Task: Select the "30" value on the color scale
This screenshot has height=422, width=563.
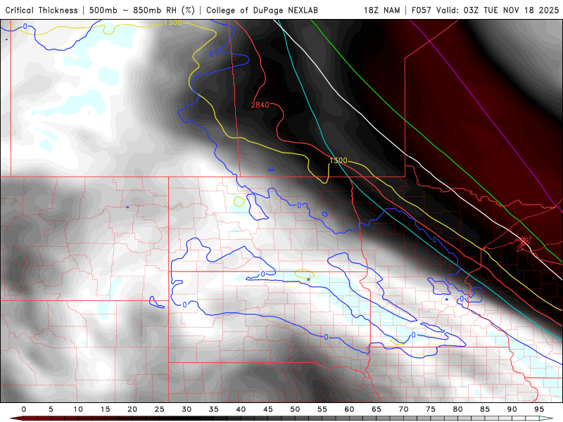Action: tap(186, 409)
